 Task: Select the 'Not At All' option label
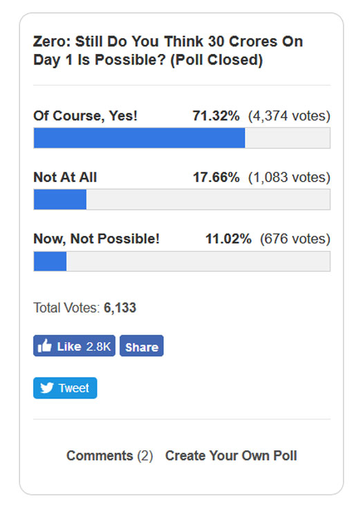click(65, 177)
